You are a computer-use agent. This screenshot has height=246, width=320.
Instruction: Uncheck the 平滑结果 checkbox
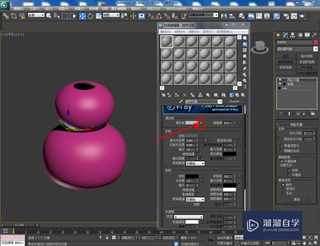281,161
